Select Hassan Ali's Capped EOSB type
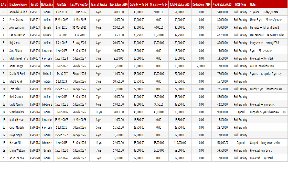The image size is (288, 169). click(241, 143)
